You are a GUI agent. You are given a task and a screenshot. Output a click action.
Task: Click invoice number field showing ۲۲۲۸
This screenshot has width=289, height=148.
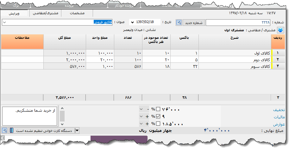tap(238, 23)
